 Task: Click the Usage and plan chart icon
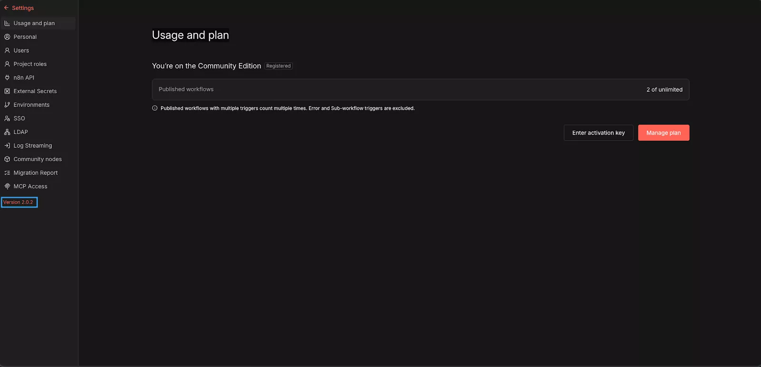(x=7, y=23)
